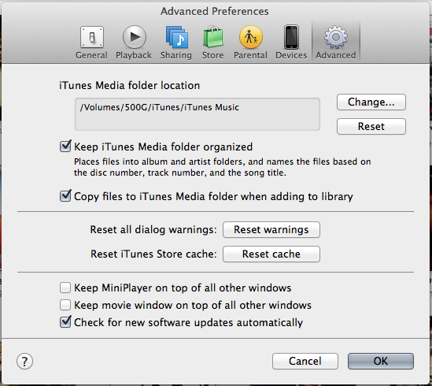Open the Devices iPhone icon

(291, 37)
